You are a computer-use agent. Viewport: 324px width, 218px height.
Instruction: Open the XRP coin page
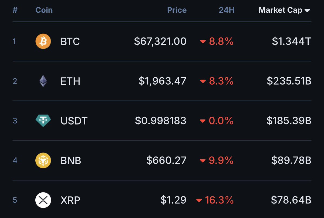(70, 200)
